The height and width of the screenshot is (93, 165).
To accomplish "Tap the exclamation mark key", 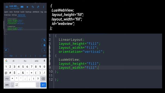I will pos(34,79).
